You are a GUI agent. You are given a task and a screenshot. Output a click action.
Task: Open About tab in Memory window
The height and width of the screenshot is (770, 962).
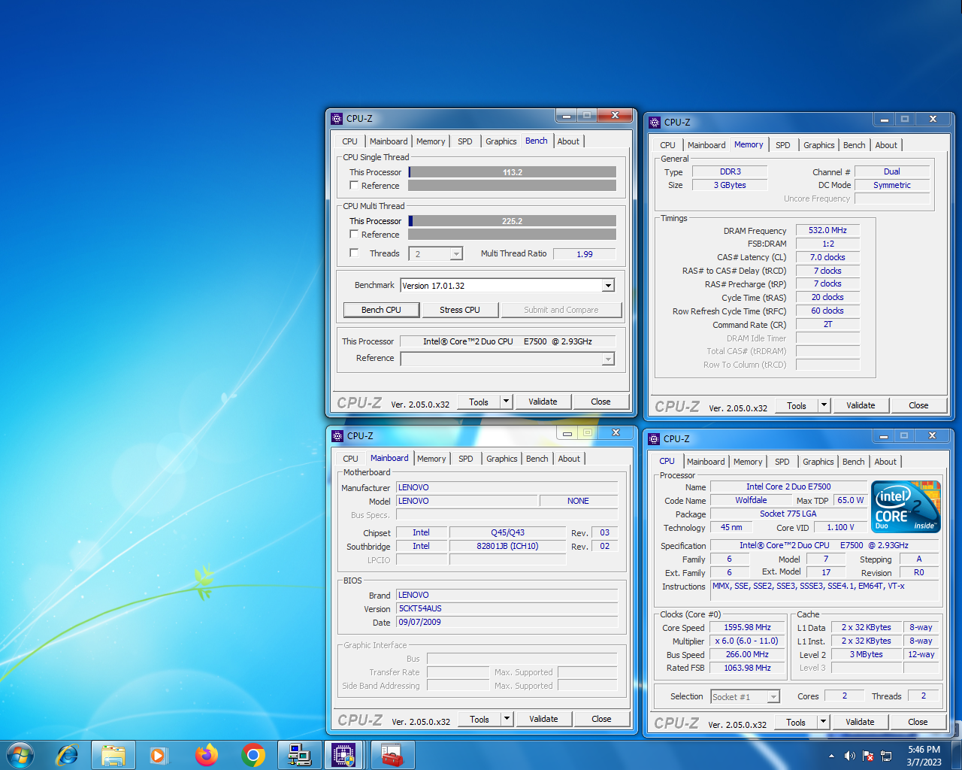pyautogui.click(x=886, y=145)
